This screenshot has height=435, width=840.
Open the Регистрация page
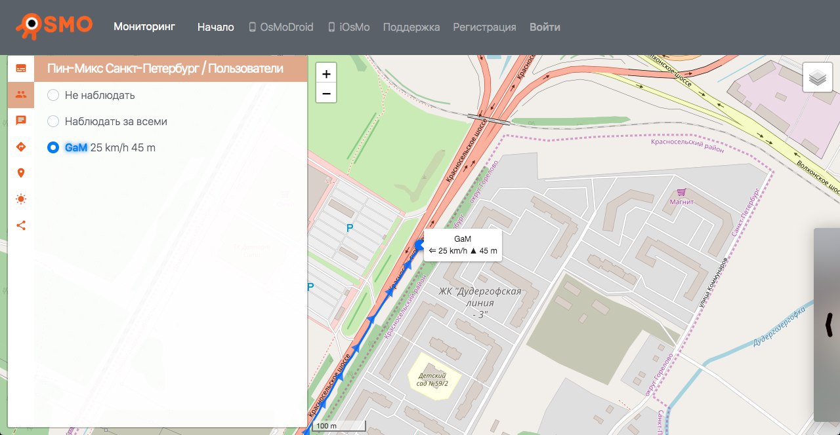pos(484,27)
